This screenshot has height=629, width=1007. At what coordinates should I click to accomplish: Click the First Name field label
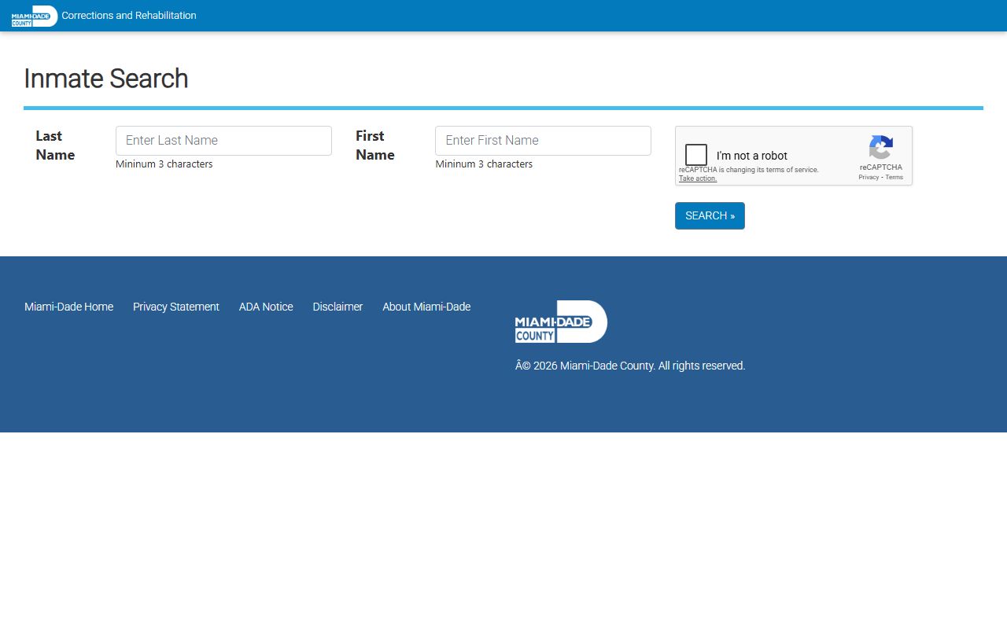tap(374, 145)
